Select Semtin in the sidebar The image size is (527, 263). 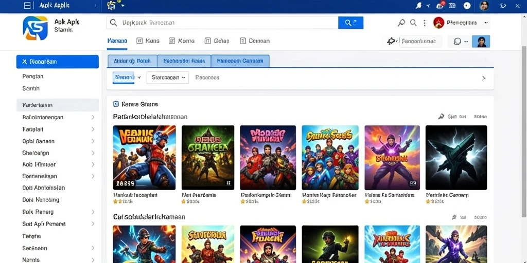click(x=31, y=88)
